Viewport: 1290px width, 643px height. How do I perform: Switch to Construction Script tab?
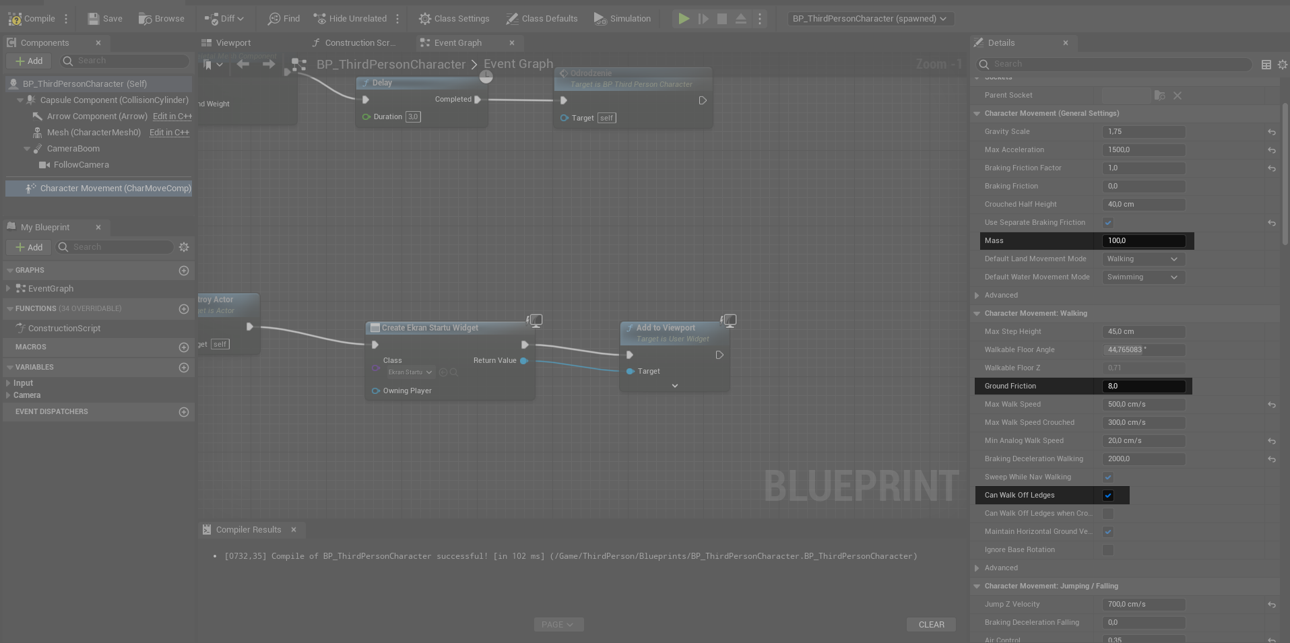[354, 43]
